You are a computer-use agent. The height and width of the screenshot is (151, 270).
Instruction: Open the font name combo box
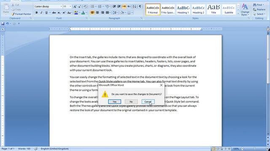(x=48, y=7)
